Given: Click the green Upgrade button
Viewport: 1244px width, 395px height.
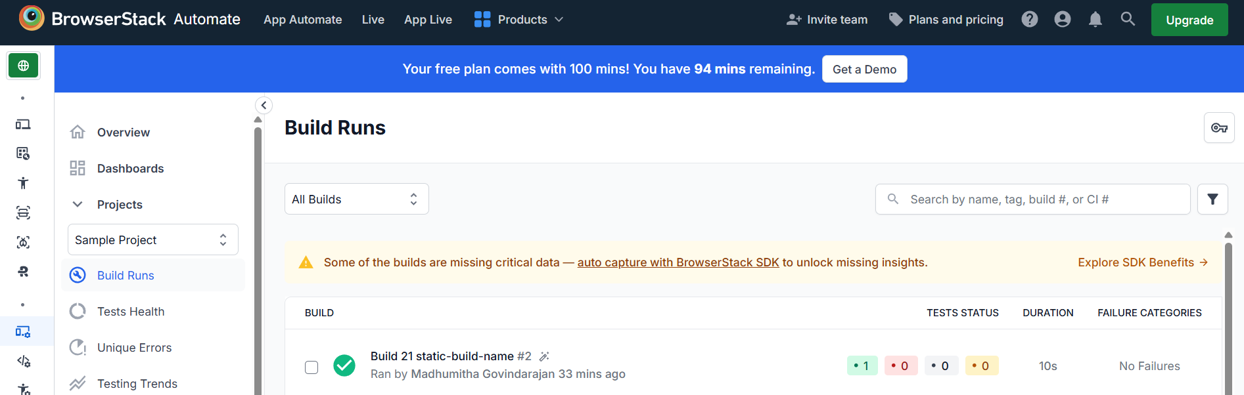Looking at the screenshot, I should tap(1189, 20).
